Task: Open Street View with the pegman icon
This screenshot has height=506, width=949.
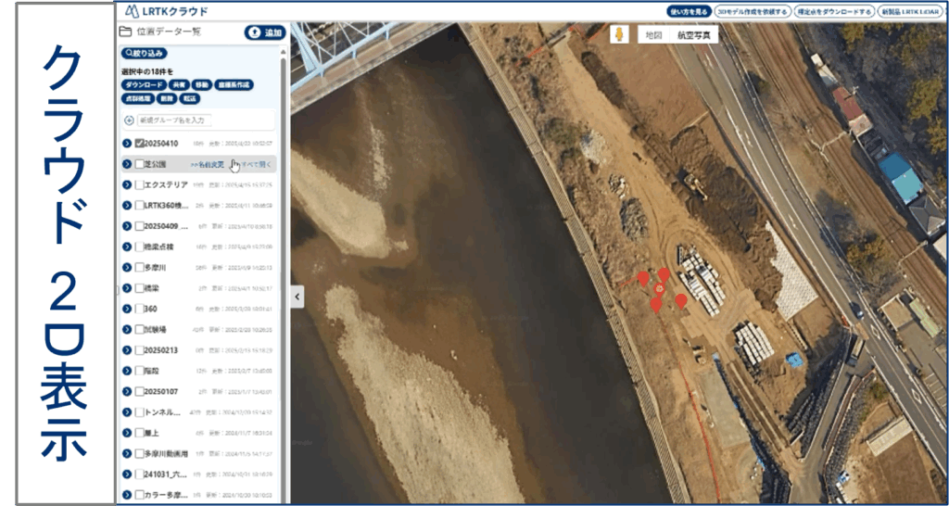Action: pyautogui.click(x=619, y=34)
